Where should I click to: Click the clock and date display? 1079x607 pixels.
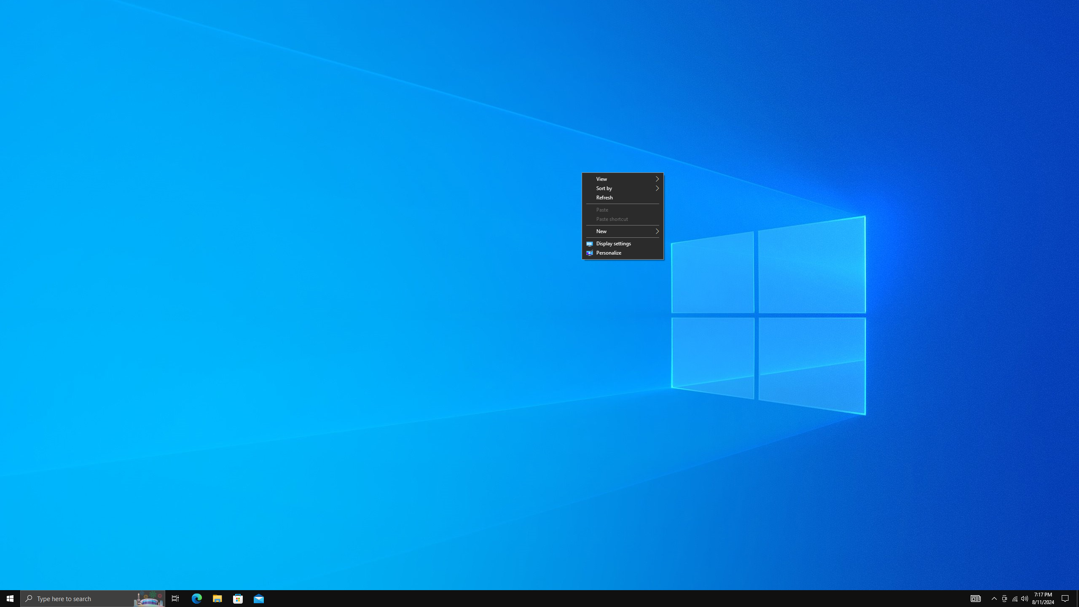click(1043, 598)
